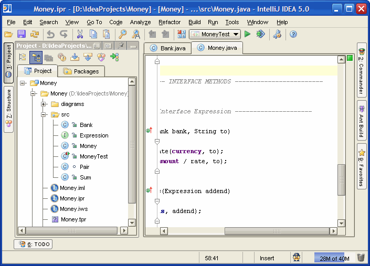The image size is (370, 266).
Task: Click the Back navigation arrow icon
Action: (x=152, y=35)
